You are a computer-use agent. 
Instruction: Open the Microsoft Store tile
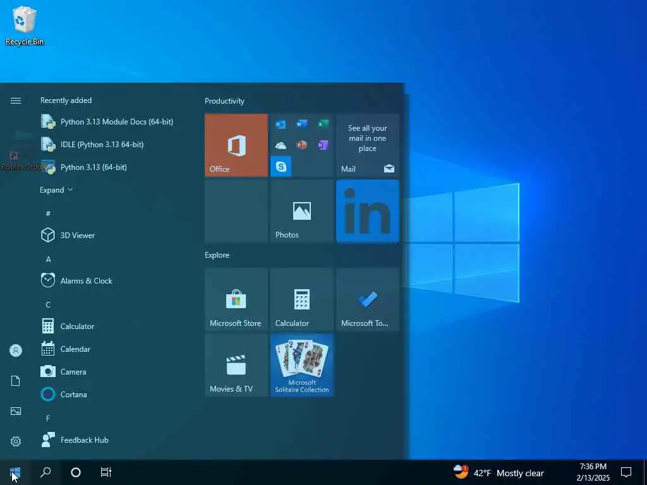236,299
